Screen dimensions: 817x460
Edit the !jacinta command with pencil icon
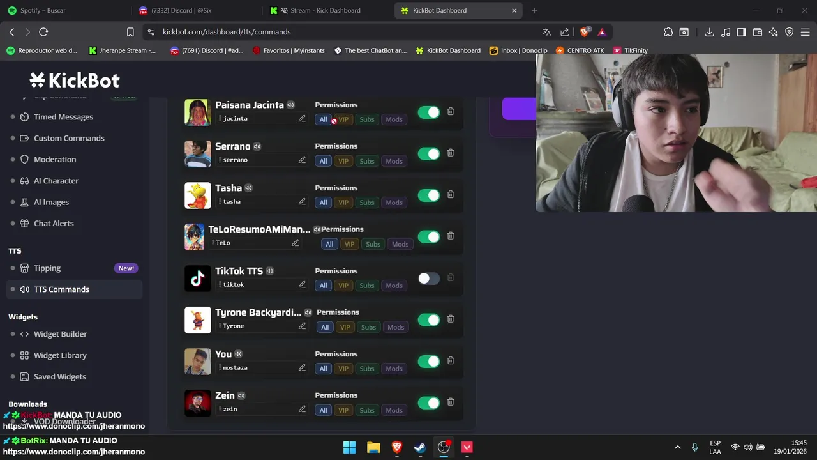(x=302, y=118)
